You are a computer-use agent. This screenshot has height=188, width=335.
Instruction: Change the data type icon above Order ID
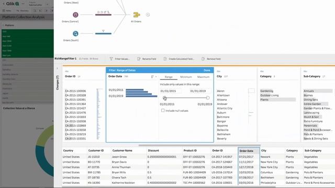coord(66,72)
